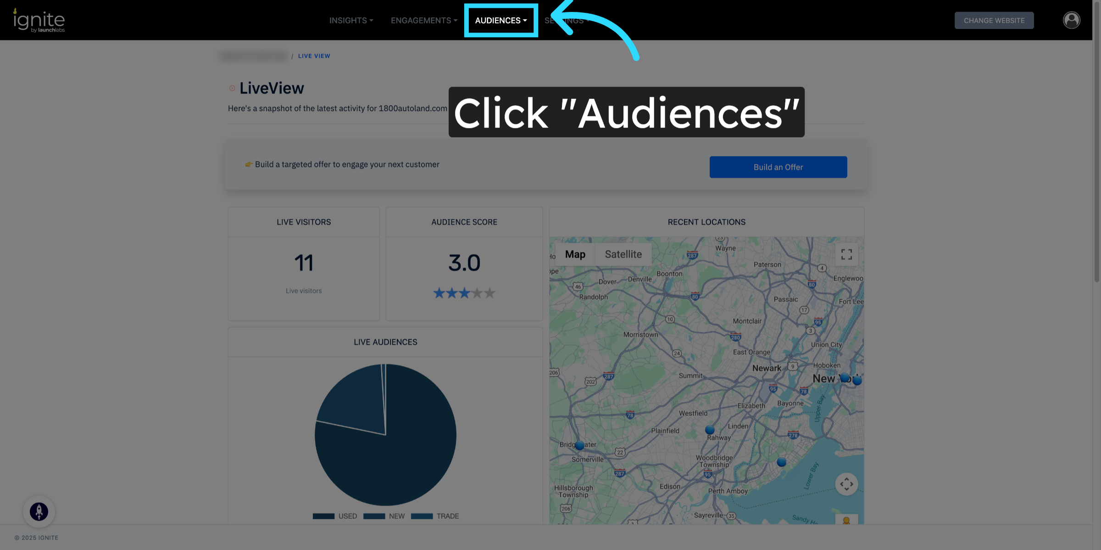Toggle TRADE legend in pie chart

[x=435, y=516]
